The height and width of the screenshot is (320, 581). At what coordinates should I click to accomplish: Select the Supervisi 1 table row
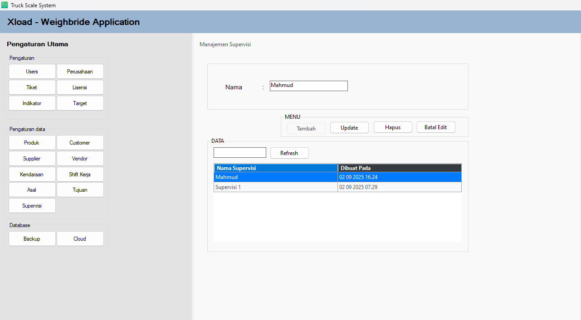tap(275, 187)
